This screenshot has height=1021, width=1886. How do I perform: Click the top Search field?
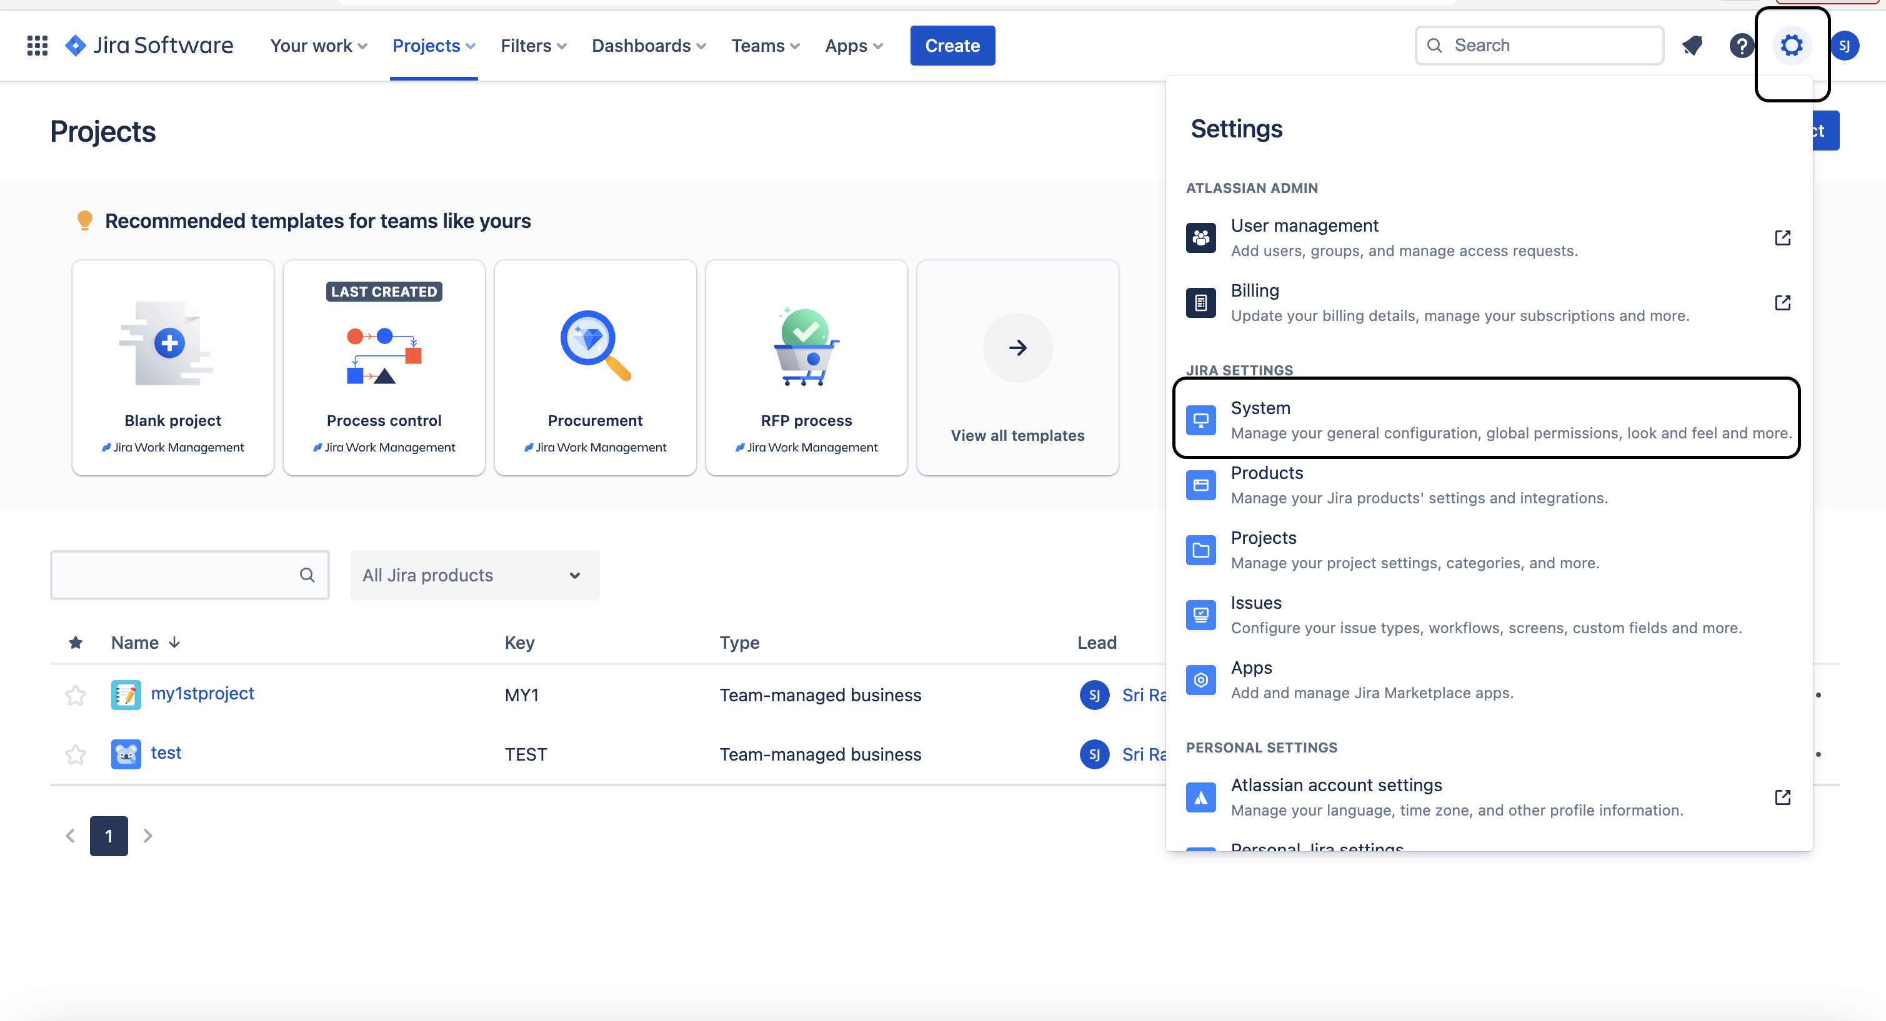[x=1539, y=46]
